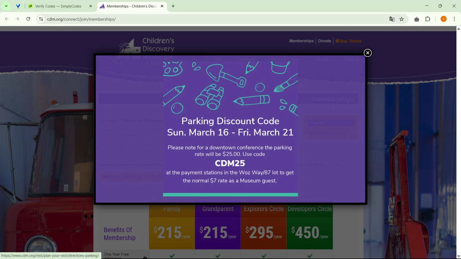Minimize the Chrome window
Viewport: 461px width, 259px height.
point(427,6)
